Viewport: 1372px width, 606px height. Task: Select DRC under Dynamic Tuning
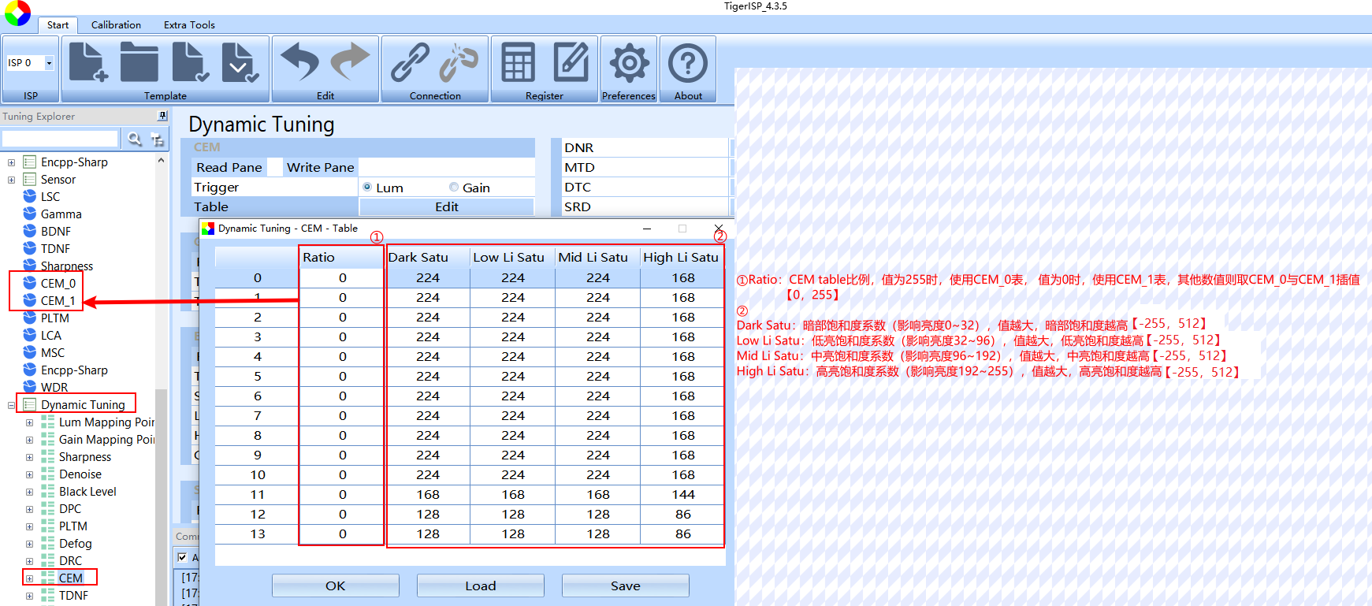click(70, 560)
